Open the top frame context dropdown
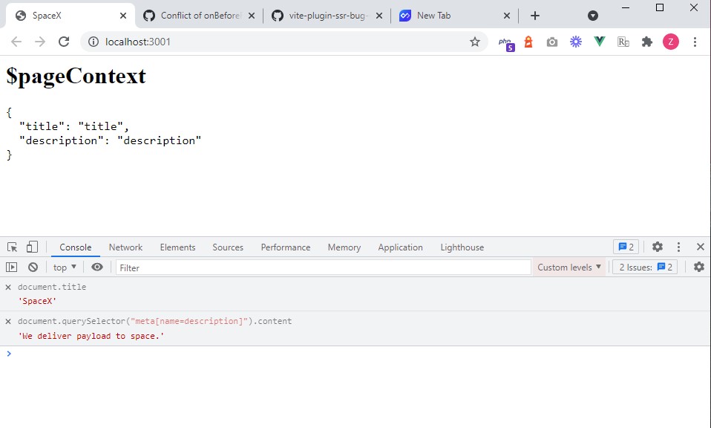Screen dimensions: 711x428 click(x=64, y=267)
